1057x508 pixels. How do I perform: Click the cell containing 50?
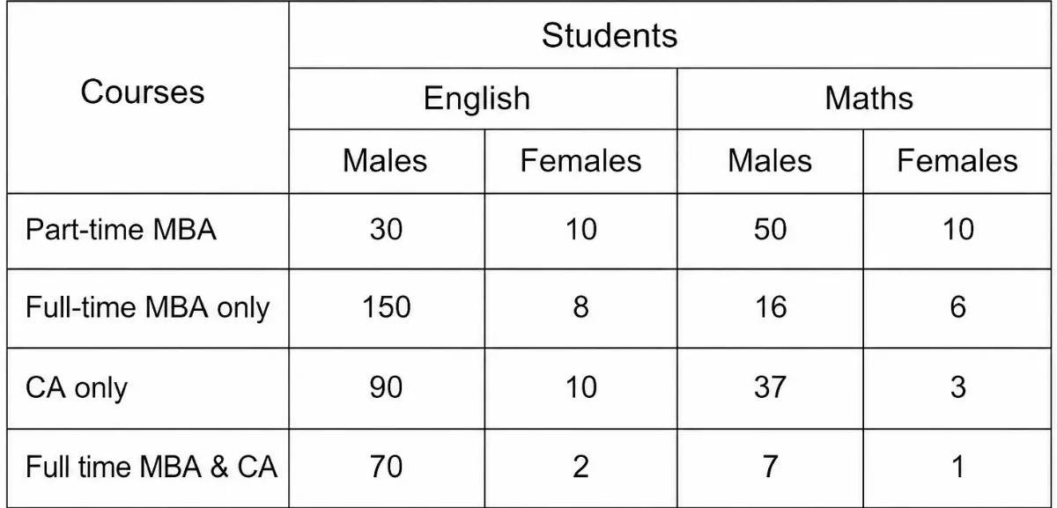click(770, 231)
